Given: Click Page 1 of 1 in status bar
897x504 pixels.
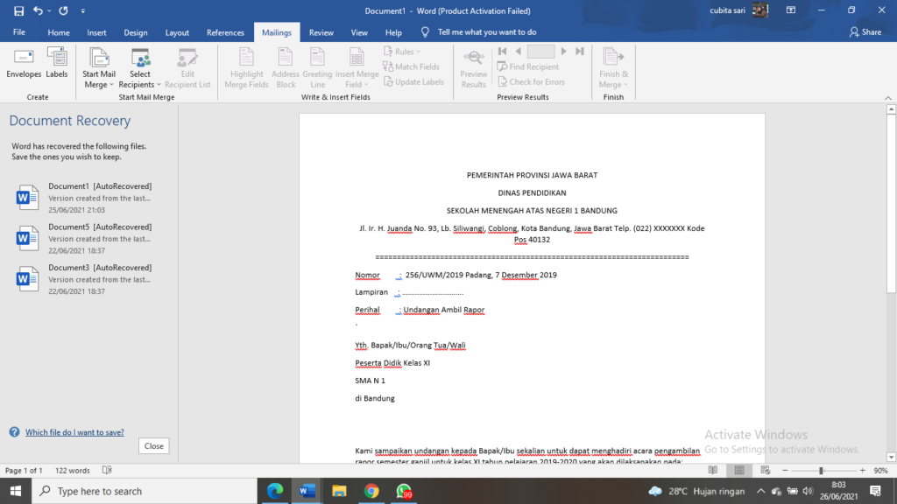Looking at the screenshot, I should pos(24,470).
